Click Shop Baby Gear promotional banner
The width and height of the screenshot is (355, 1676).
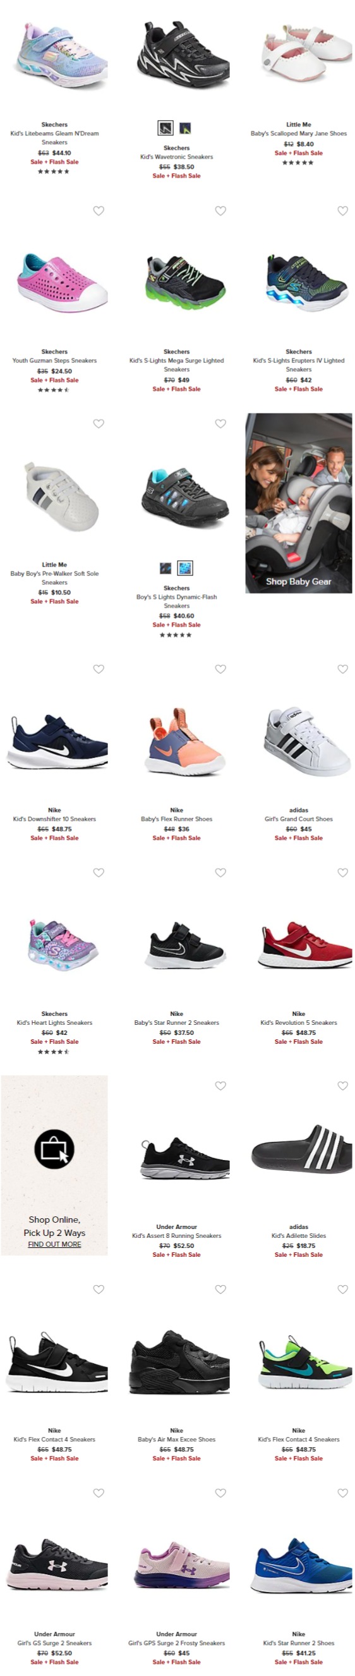(x=298, y=503)
